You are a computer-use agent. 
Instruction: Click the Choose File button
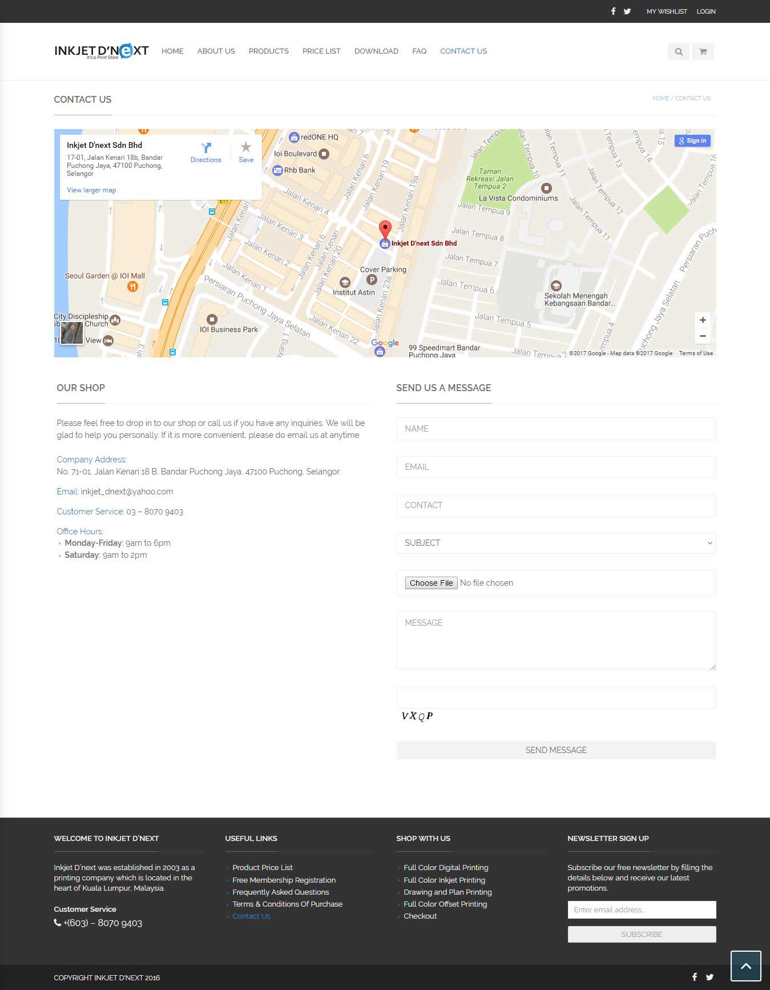coord(431,583)
